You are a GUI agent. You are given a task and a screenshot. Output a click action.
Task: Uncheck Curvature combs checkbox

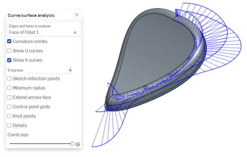[x=9, y=41]
